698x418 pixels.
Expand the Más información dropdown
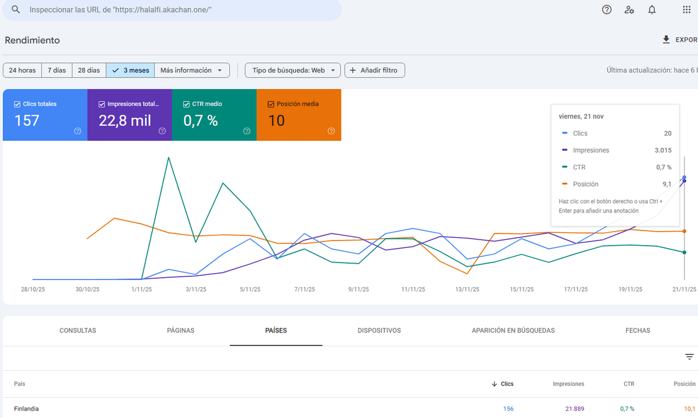[191, 70]
